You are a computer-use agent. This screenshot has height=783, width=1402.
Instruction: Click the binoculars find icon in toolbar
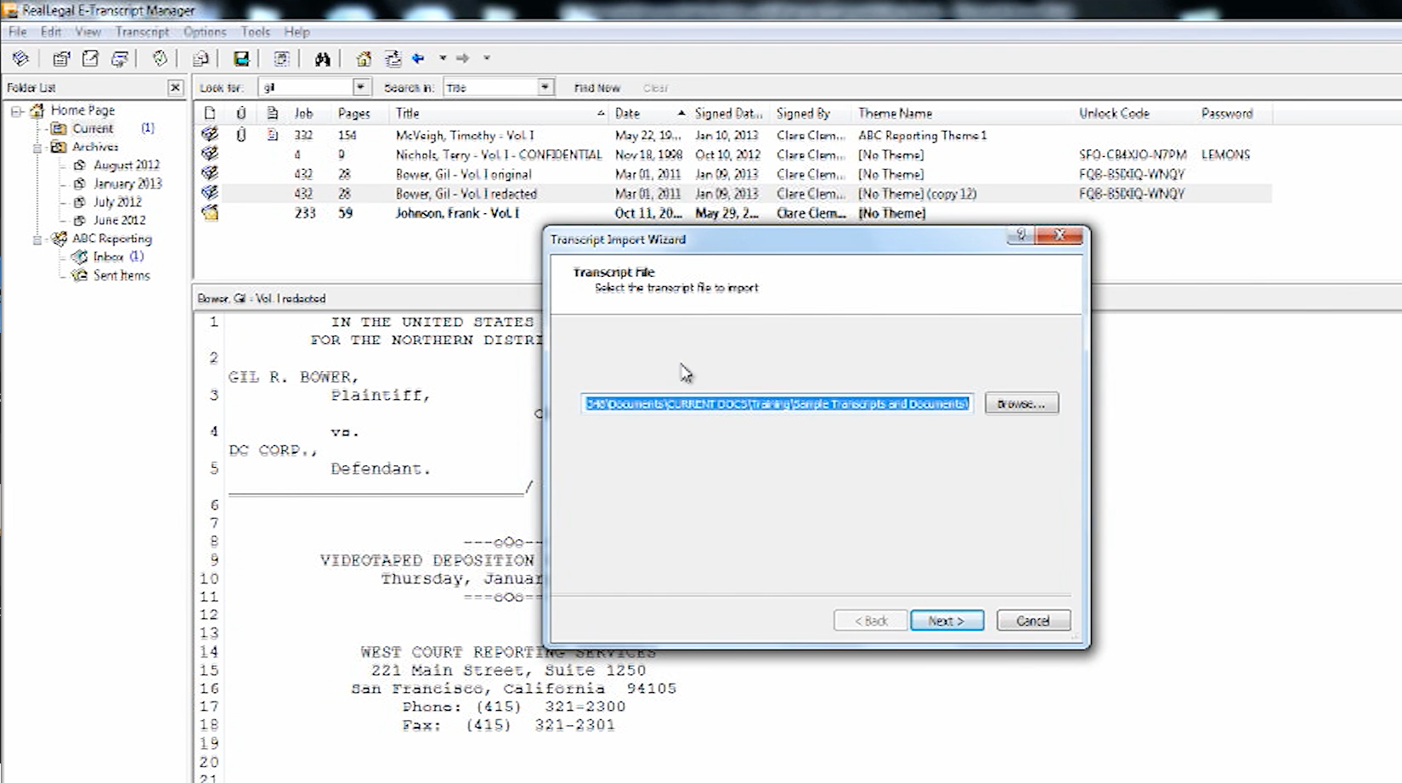point(322,59)
